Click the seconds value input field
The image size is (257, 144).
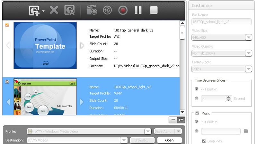tap(213, 99)
